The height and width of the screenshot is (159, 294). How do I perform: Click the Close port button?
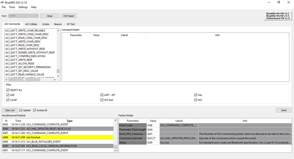50,16
